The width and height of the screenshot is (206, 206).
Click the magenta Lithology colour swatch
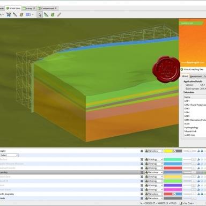tap(173, 189)
